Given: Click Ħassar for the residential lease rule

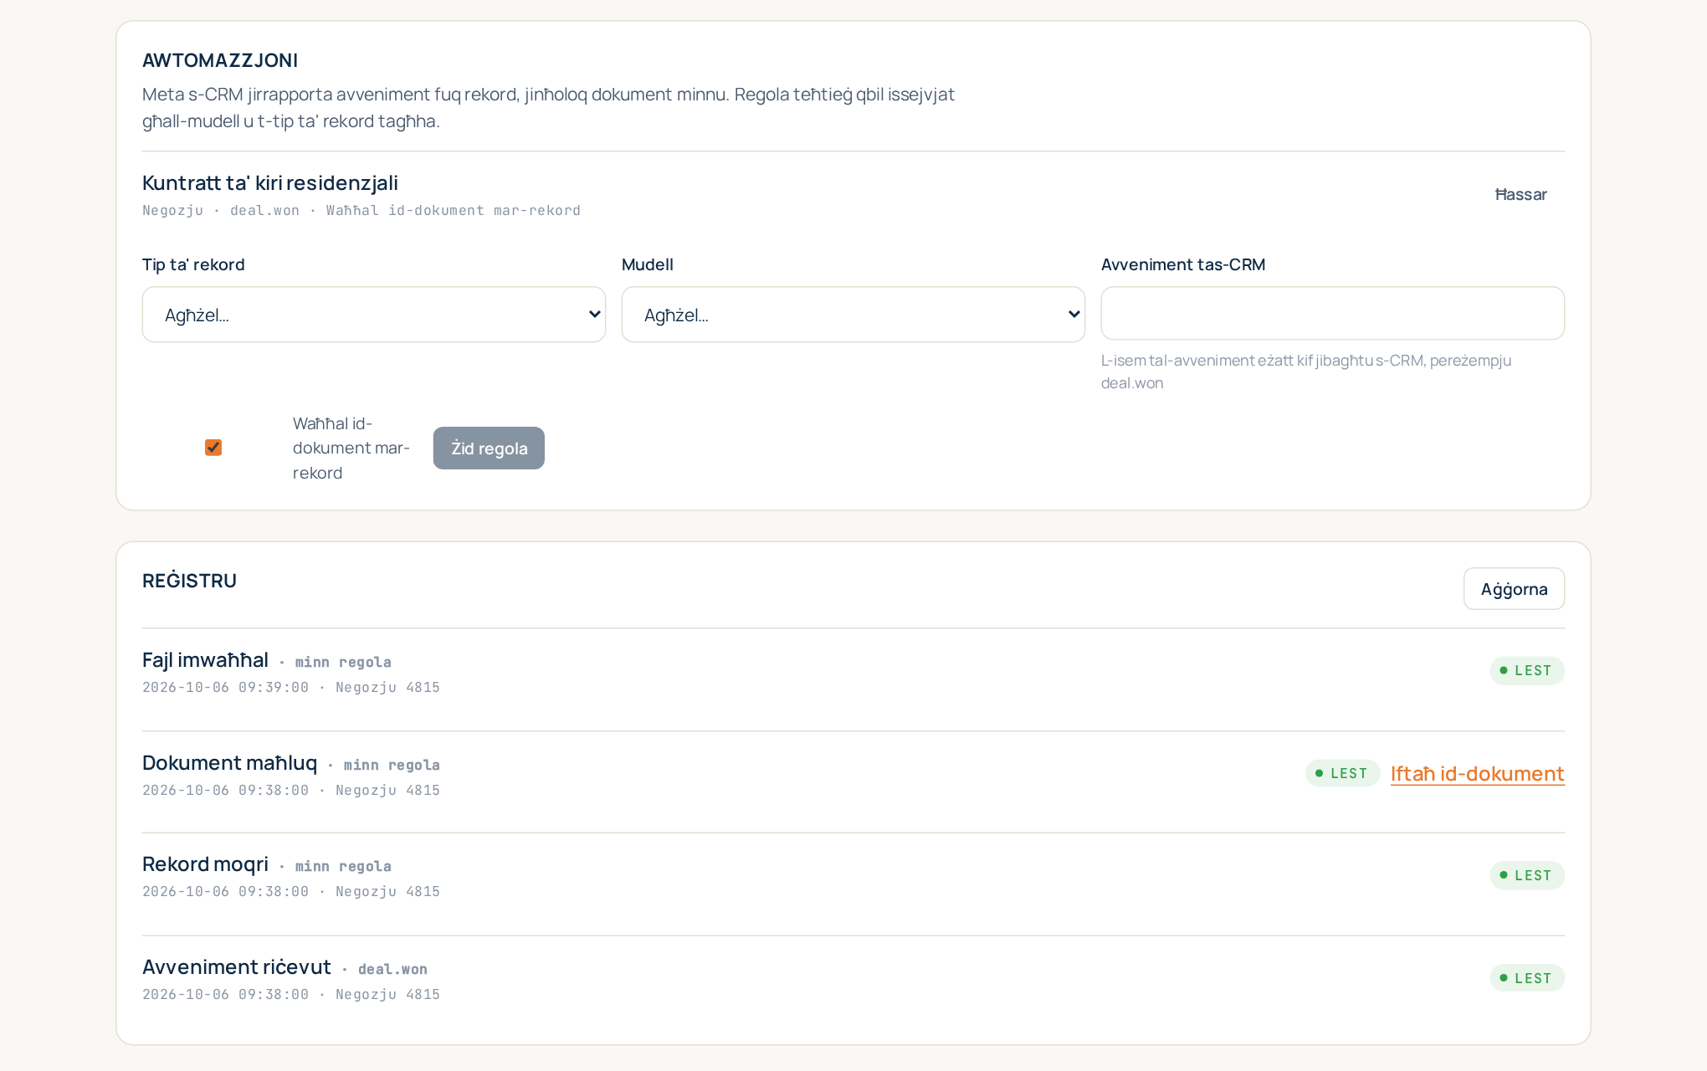Looking at the screenshot, I should pos(1520,194).
